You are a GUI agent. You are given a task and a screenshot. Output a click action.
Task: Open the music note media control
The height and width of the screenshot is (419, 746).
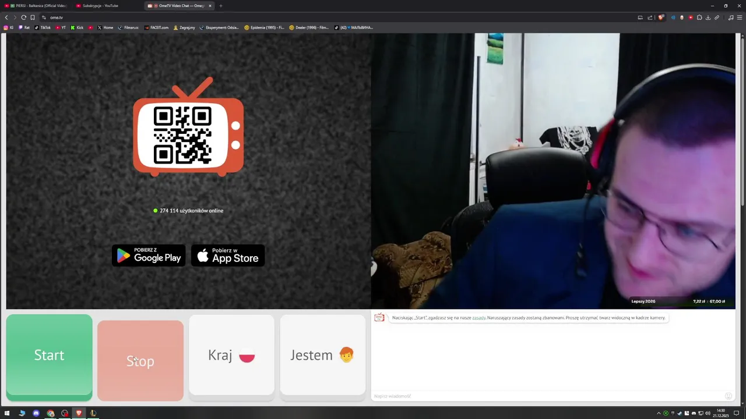(731, 17)
